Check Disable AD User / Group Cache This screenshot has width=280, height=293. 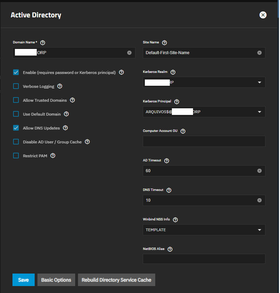[16, 142]
